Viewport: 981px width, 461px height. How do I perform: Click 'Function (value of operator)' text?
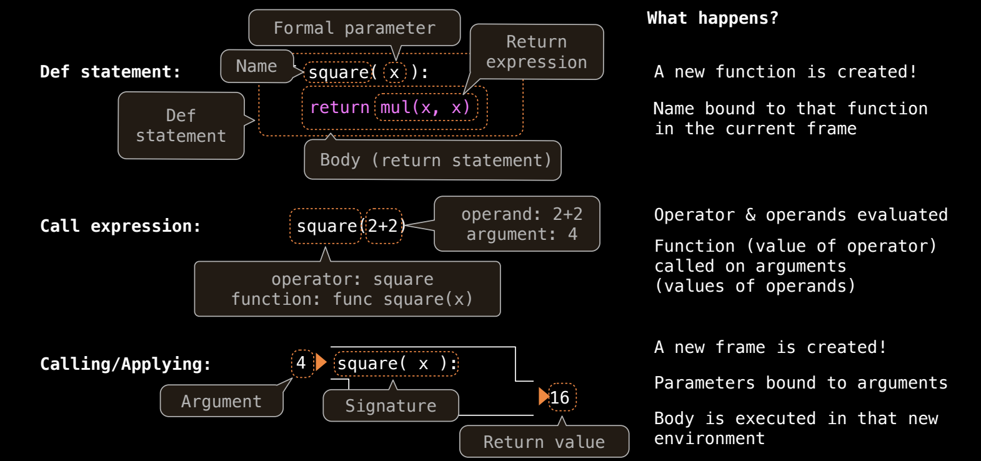click(795, 246)
